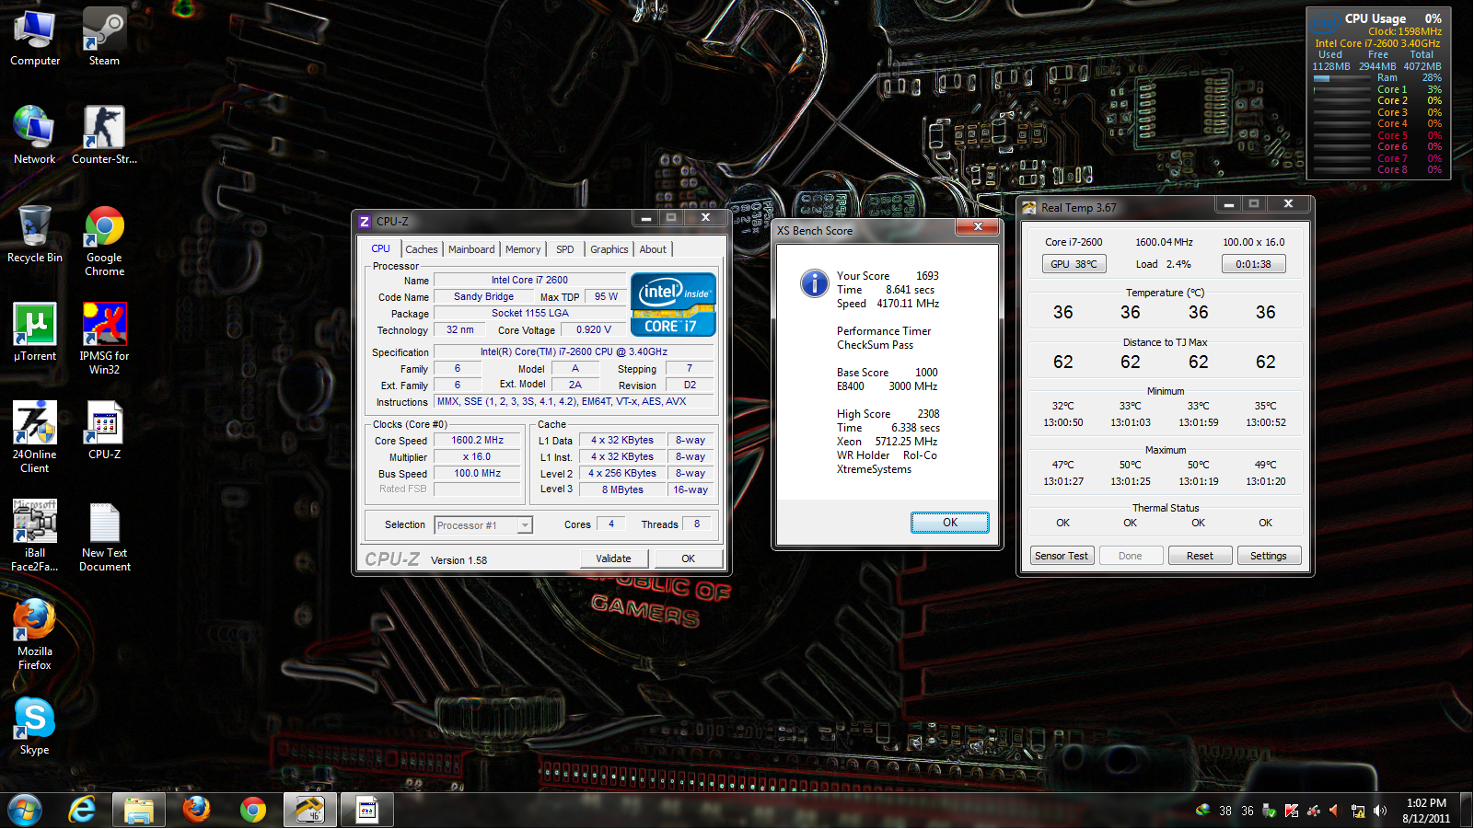Open Windows Explorer from the taskbar

click(139, 811)
